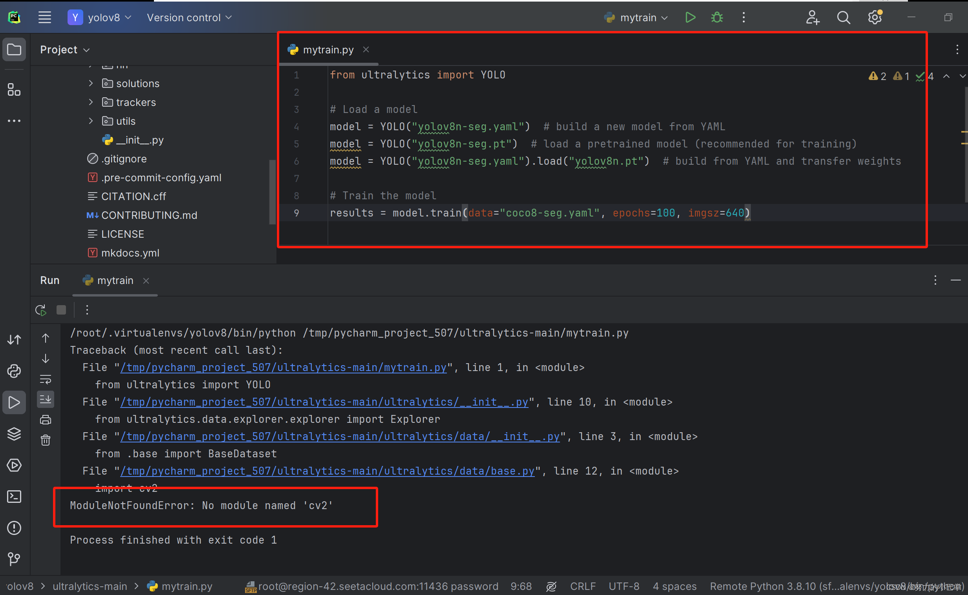Hide the Run tool window
The image size is (968, 595).
pos(956,280)
